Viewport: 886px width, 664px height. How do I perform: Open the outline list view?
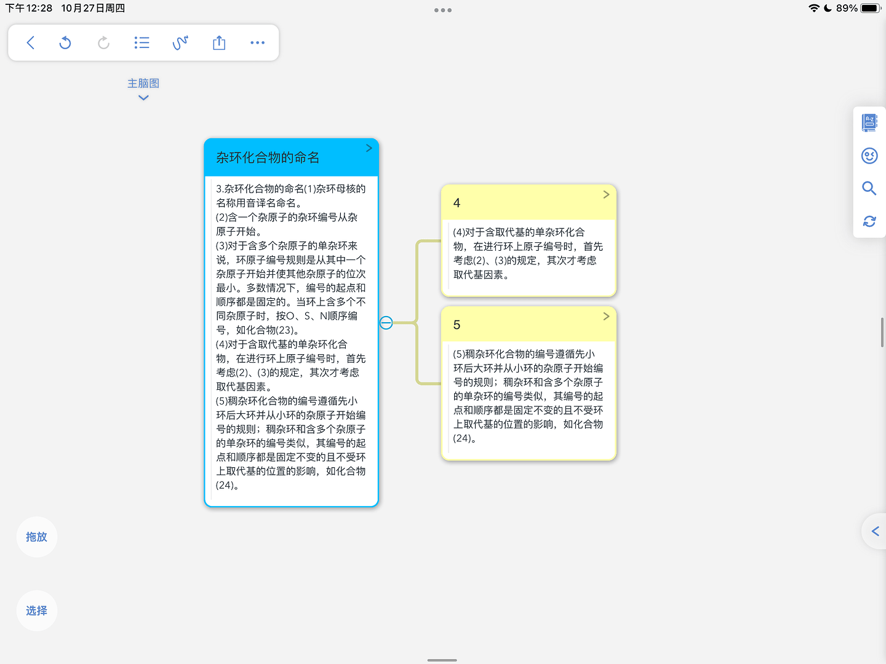[x=142, y=42]
